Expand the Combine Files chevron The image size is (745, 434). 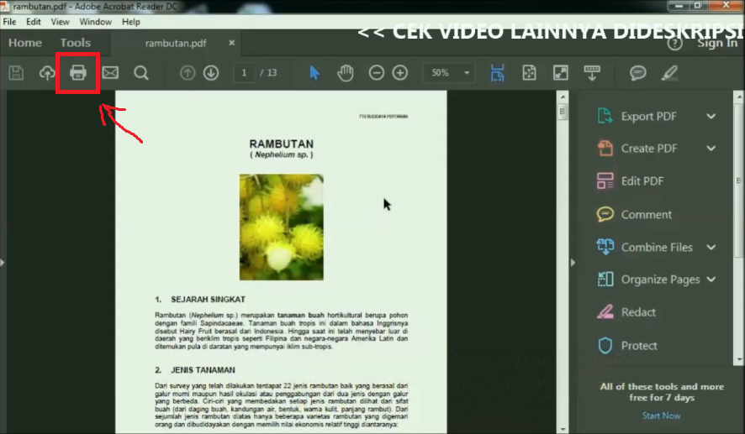pyautogui.click(x=711, y=247)
